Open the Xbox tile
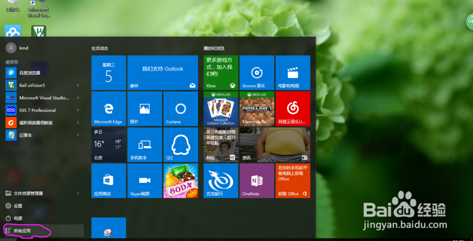Viewport: 473px width, 241px height. [x=221, y=73]
